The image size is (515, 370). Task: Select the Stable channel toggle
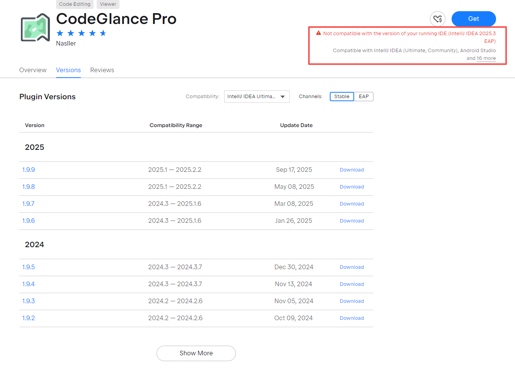342,97
